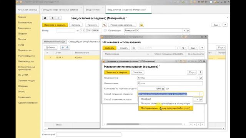Click Создать in Назначения использования
The image size is (246, 138).
coord(124,48)
